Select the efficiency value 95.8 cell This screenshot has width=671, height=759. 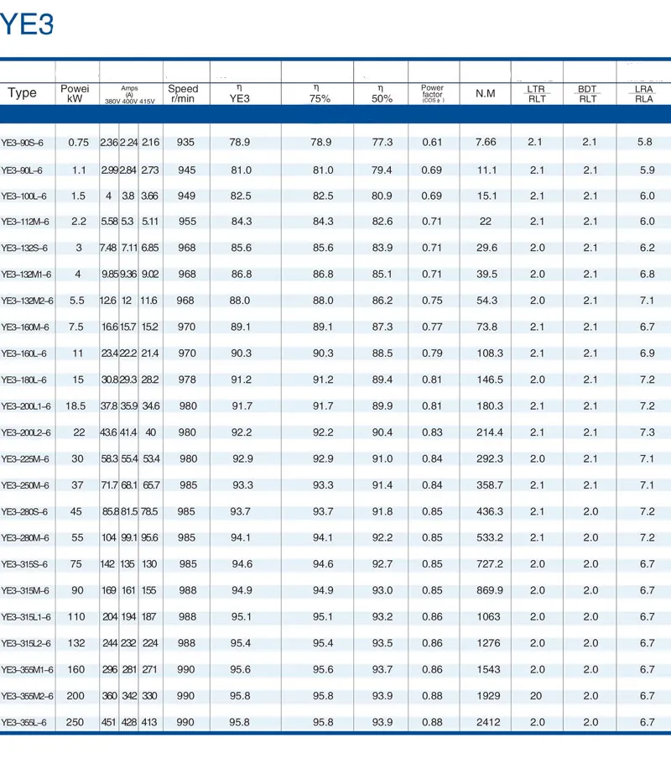pyautogui.click(x=241, y=721)
